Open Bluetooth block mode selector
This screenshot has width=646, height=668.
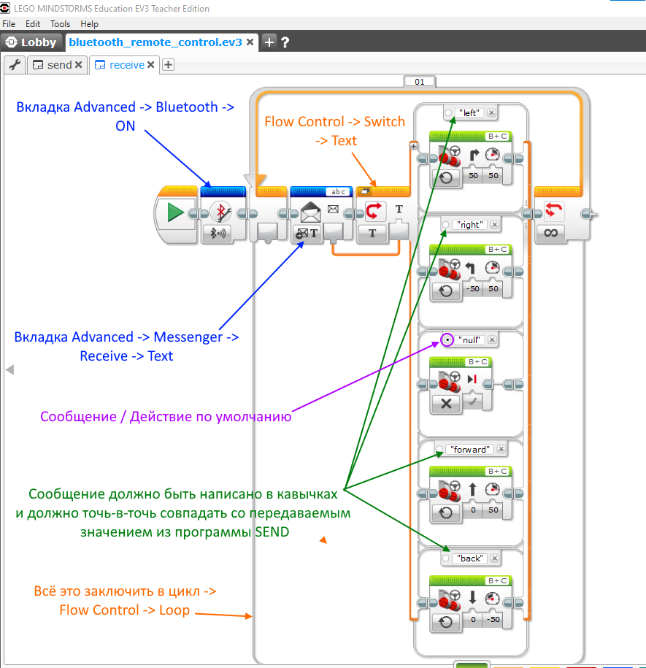click(x=217, y=234)
